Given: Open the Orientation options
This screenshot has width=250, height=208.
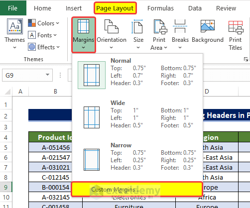Looking at the screenshot, I should pos(112,35).
